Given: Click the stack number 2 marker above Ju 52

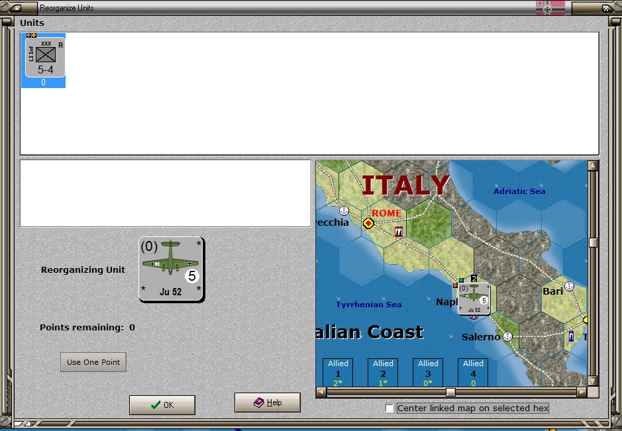Looking at the screenshot, I should click(474, 279).
